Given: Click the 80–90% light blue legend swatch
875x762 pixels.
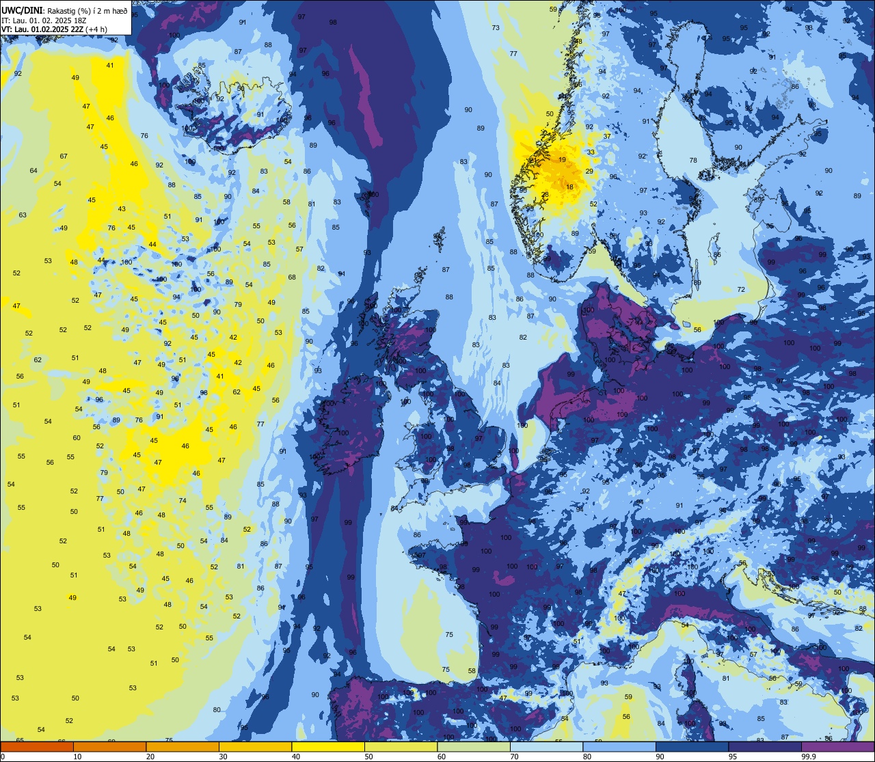Looking at the screenshot, I should coord(619,746).
